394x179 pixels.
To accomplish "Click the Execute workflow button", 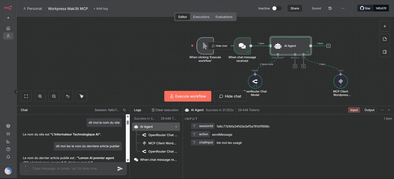I will 188,96.
